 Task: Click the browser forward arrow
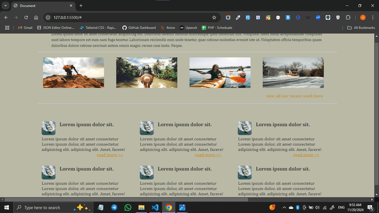click(16, 17)
